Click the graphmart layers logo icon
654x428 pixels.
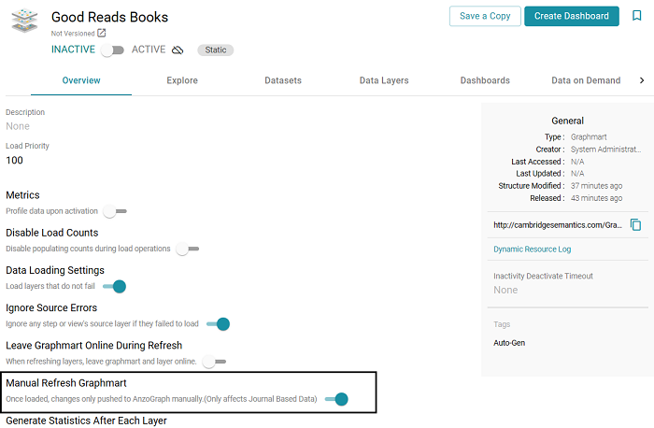[24, 23]
